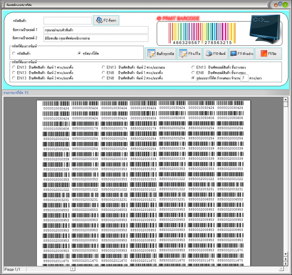Click the horizontal scrollbar left arrow
Image resolution: width=292 pixels, height=275 pixels.
pyautogui.click(x=73, y=269)
